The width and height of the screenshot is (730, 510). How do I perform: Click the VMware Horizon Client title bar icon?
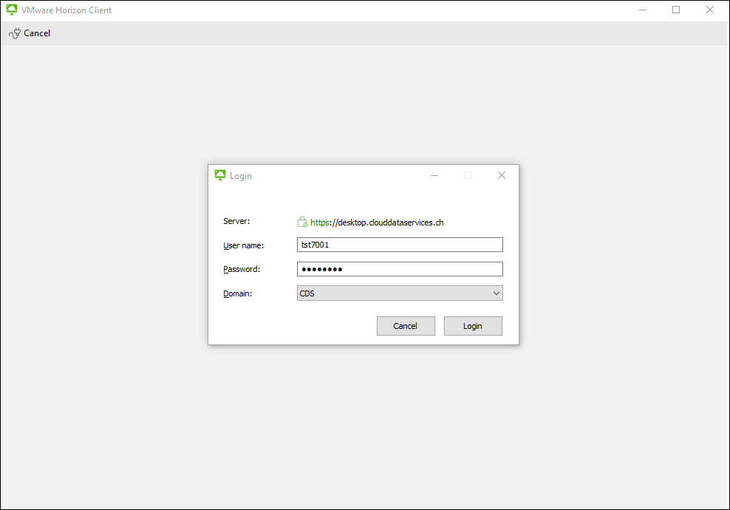coord(12,10)
